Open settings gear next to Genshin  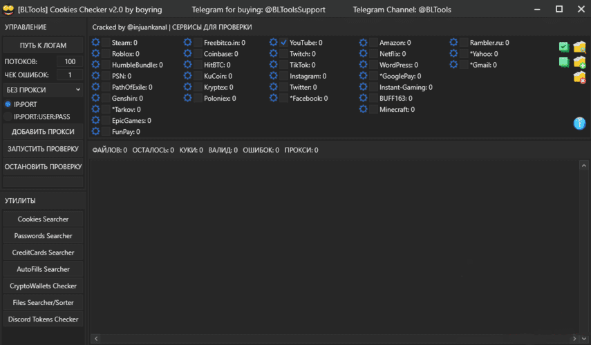click(96, 98)
